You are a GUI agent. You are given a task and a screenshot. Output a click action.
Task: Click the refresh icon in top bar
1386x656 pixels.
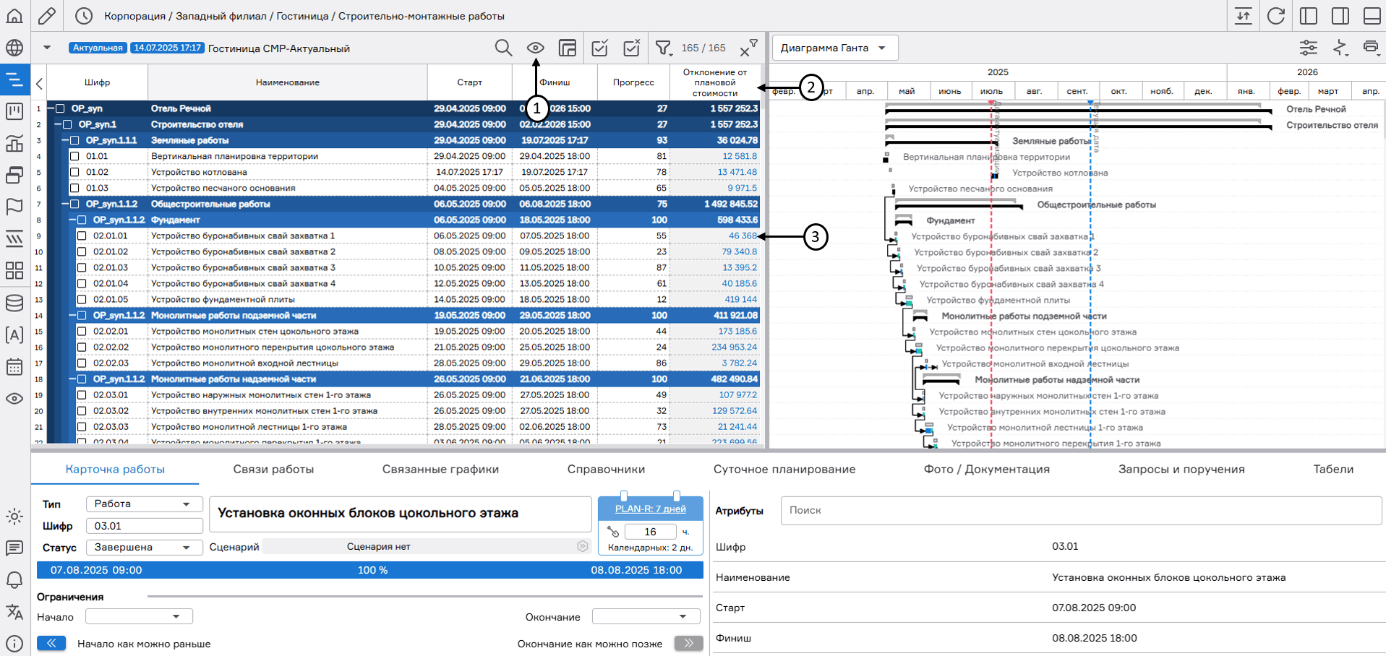pos(1276,16)
